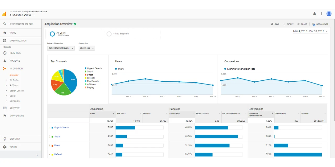Open the Audience reports section
The image size is (335, 167).
tap(15, 61)
